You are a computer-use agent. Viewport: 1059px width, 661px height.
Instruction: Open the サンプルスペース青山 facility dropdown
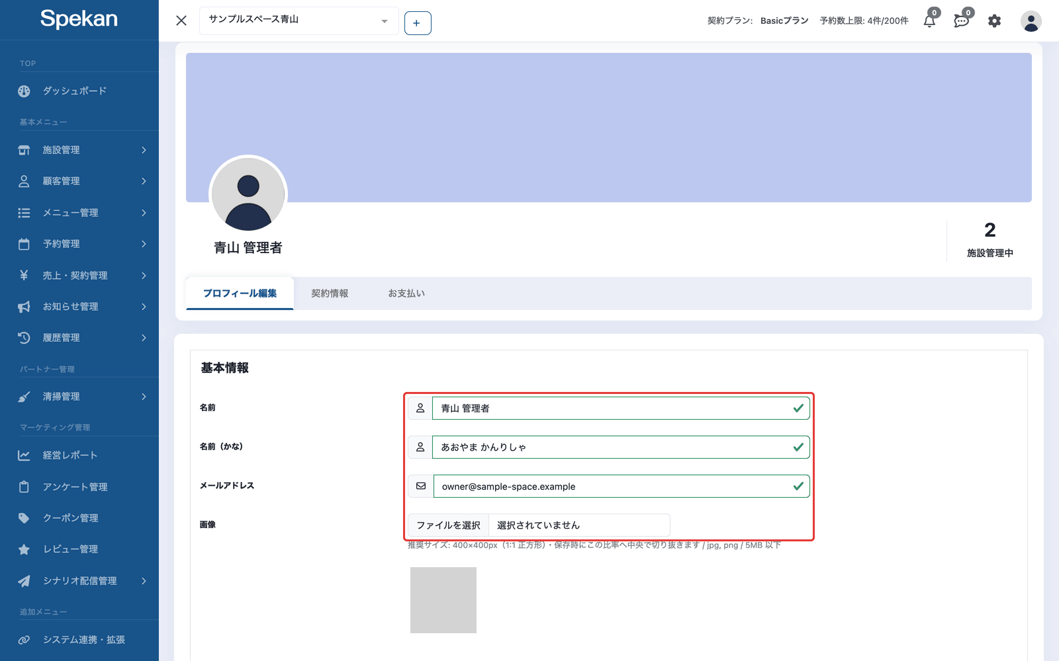(x=299, y=20)
